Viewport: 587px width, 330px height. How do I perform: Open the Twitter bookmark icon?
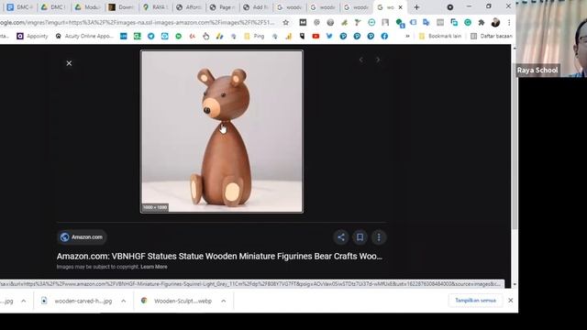coord(329,37)
